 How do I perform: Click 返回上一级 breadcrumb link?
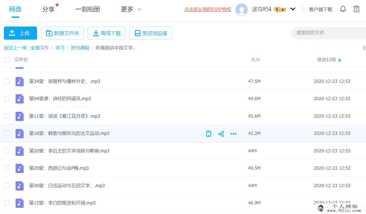coord(15,48)
